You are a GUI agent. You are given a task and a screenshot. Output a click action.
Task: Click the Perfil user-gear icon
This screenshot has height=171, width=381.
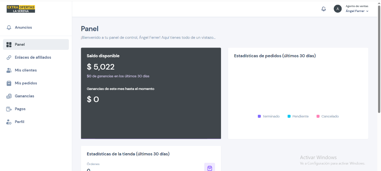pos(9,122)
